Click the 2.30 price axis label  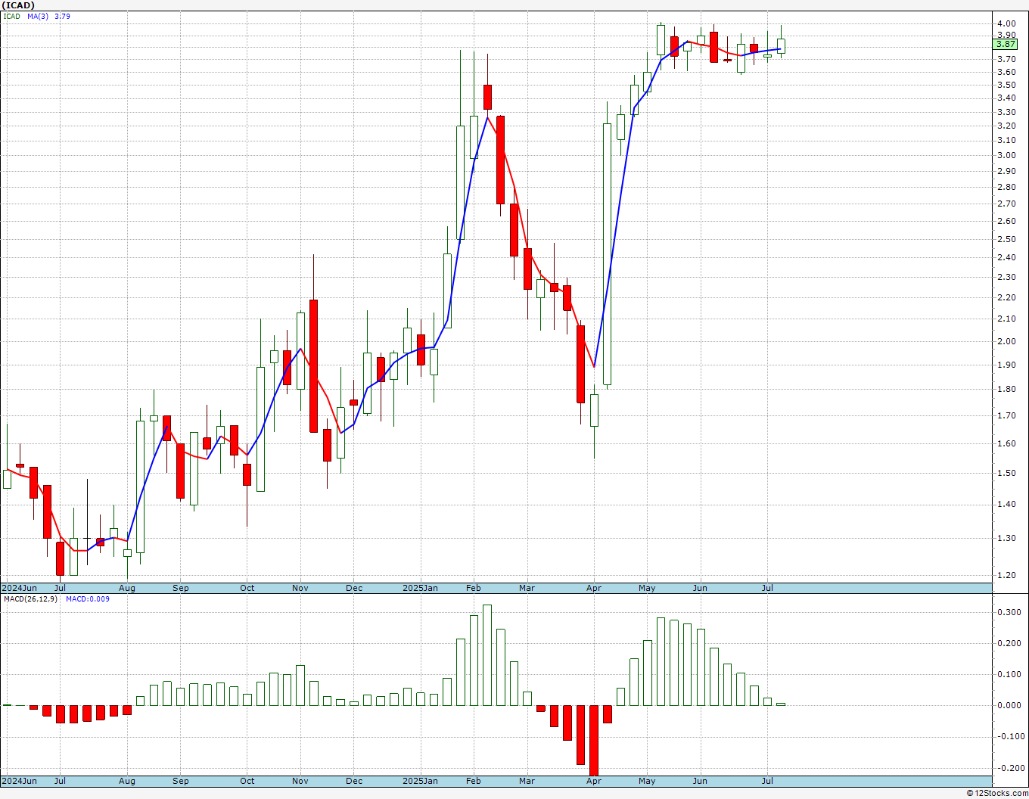point(1006,277)
